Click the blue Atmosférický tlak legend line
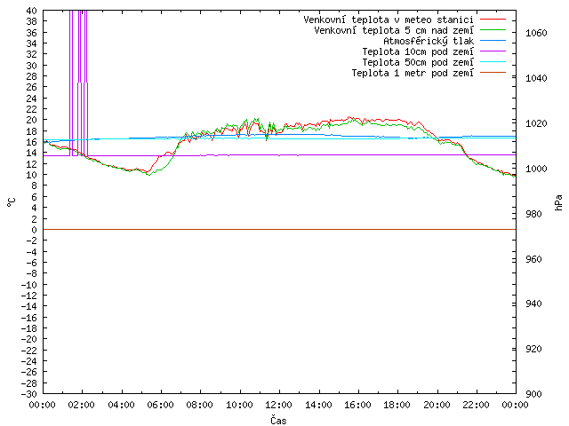 (x=493, y=41)
